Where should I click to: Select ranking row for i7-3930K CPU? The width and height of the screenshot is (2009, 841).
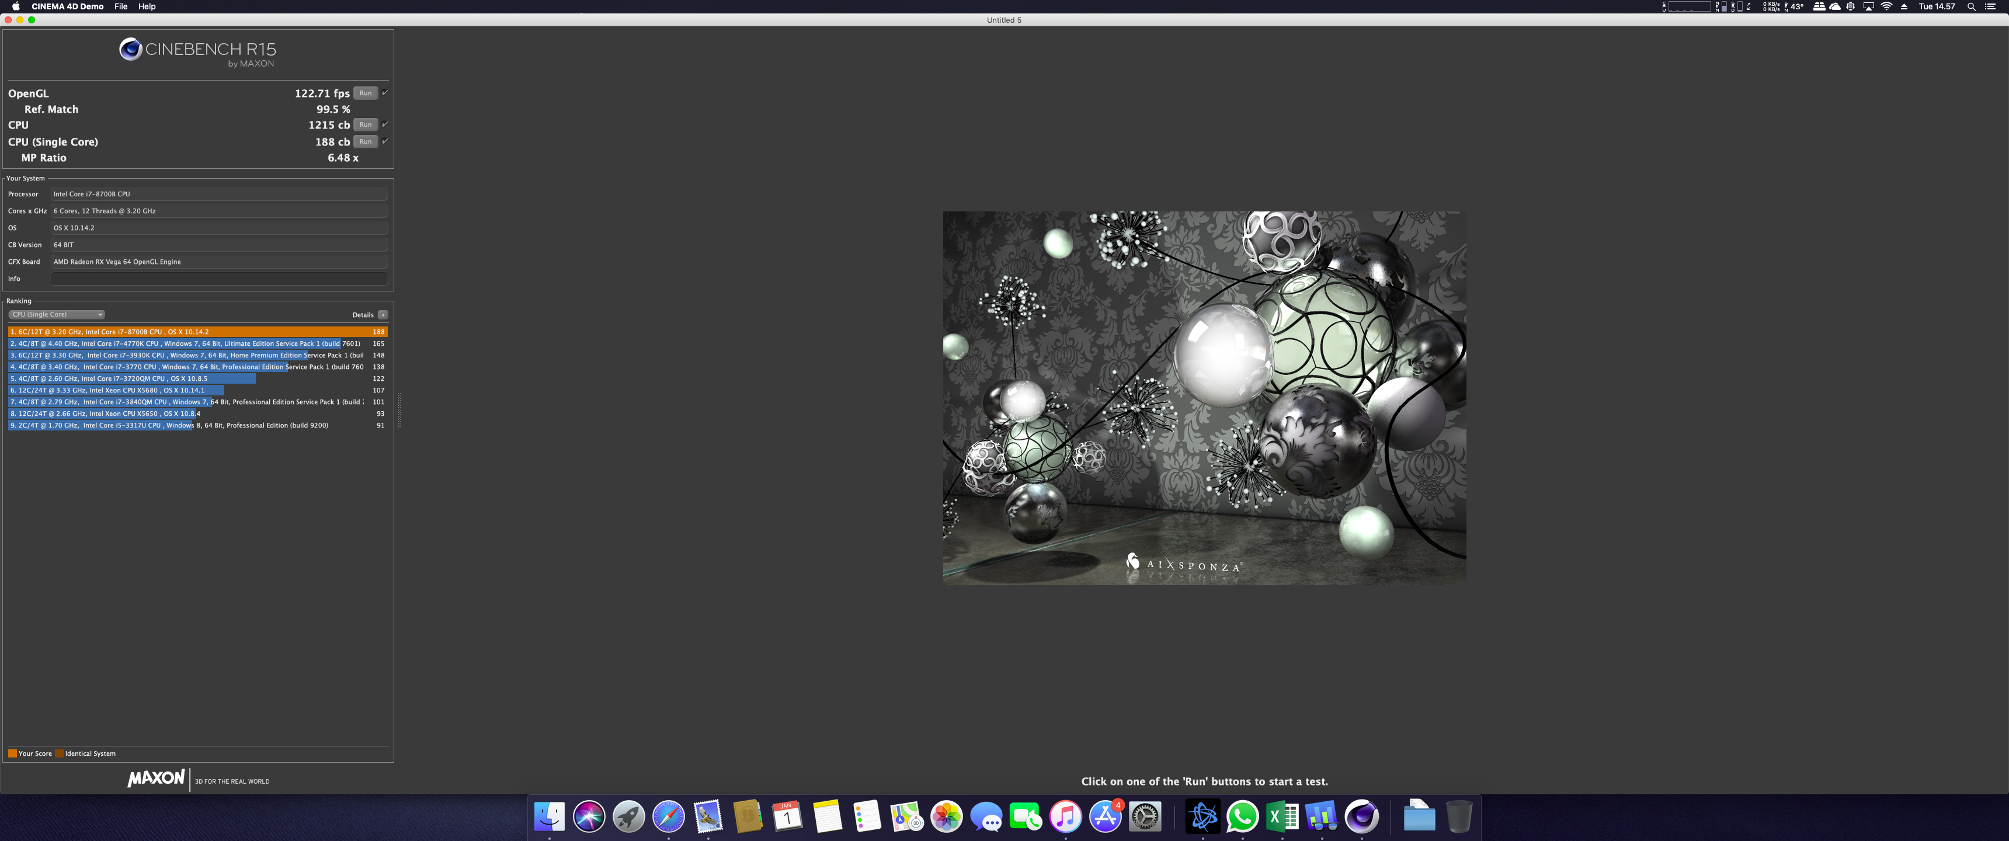click(198, 355)
